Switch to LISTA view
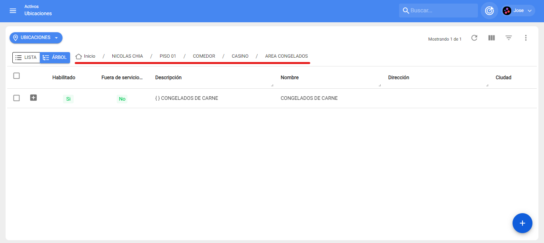The width and height of the screenshot is (544, 243). click(26, 58)
